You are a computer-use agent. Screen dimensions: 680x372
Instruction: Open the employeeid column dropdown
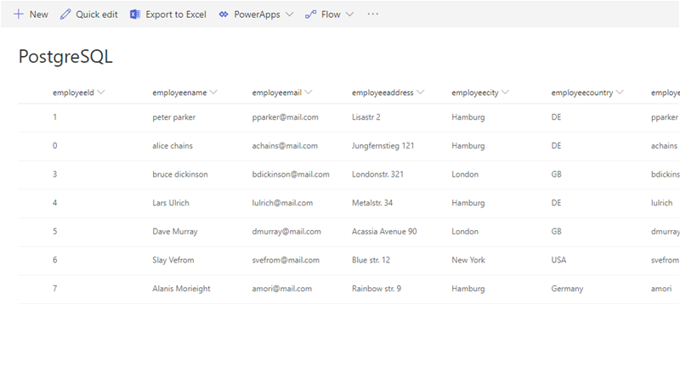click(x=101, y=92)
